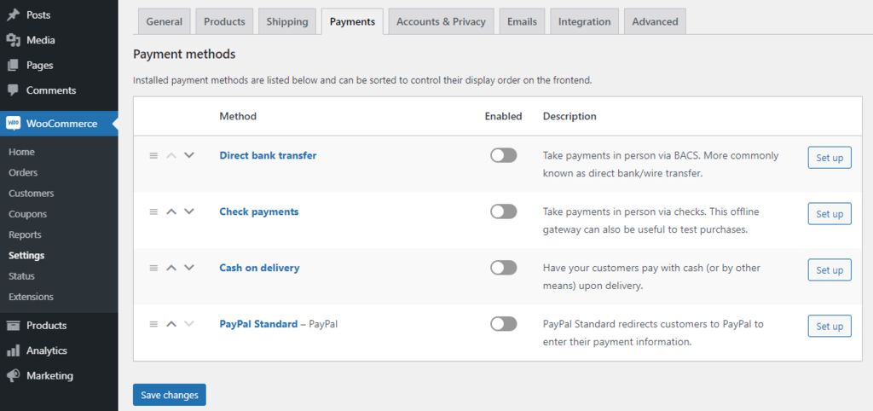
Task: Click the Posts pin icon in sidebar
Action: coord(14,15)
